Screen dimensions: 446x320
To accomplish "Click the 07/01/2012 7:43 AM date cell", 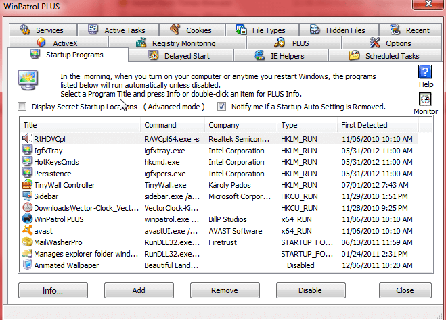I will click(x=375, y=185).
